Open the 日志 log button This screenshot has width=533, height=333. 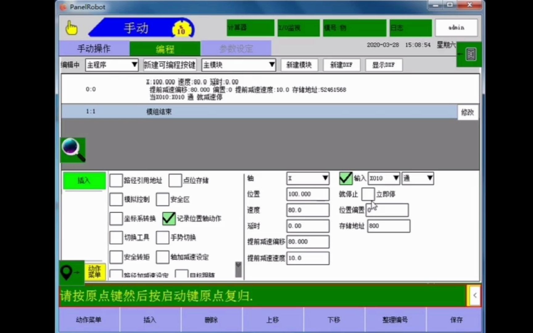pos(411,28)
